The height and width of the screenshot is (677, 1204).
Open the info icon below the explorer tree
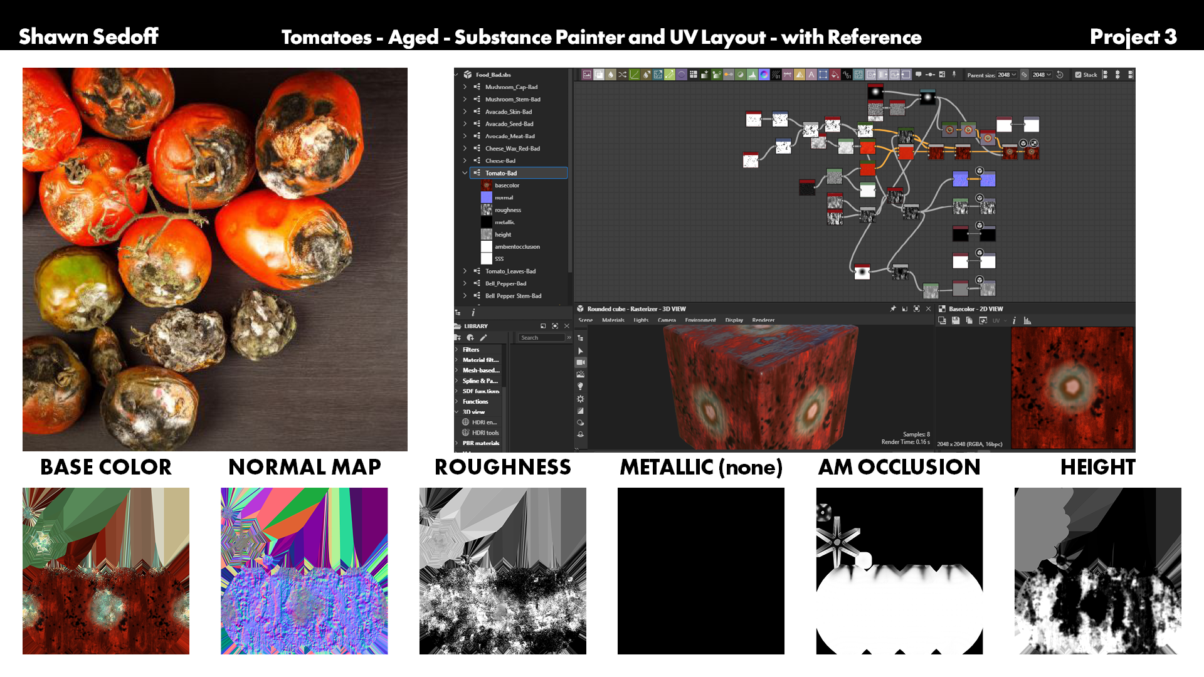click(473, 312)
